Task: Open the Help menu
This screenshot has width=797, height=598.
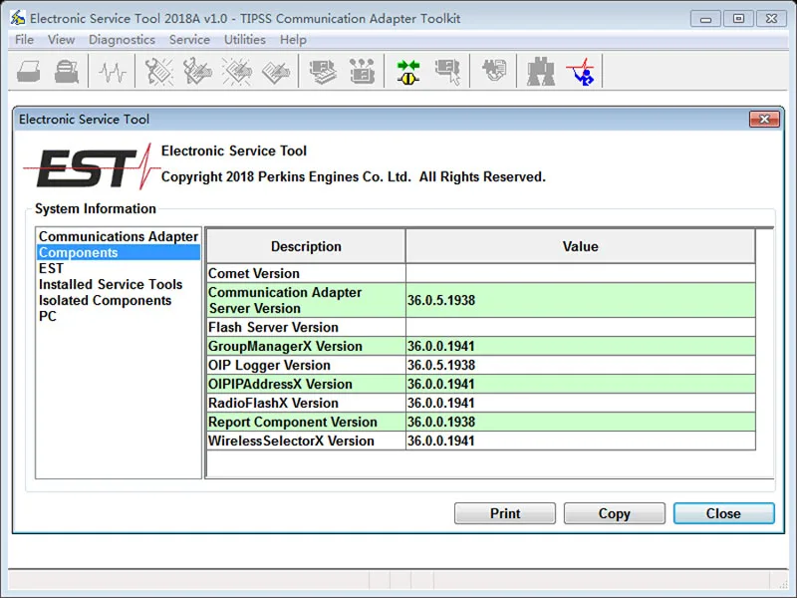Action: point(293,40)
